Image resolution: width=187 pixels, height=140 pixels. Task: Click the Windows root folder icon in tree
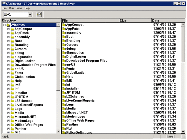coord(8,25)
